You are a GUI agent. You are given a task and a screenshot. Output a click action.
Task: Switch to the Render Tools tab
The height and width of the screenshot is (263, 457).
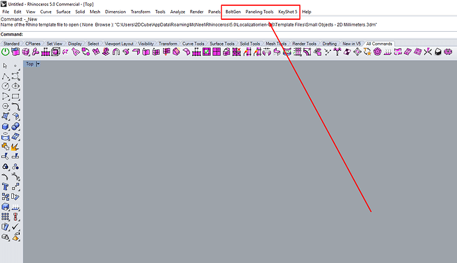[304, 44]
